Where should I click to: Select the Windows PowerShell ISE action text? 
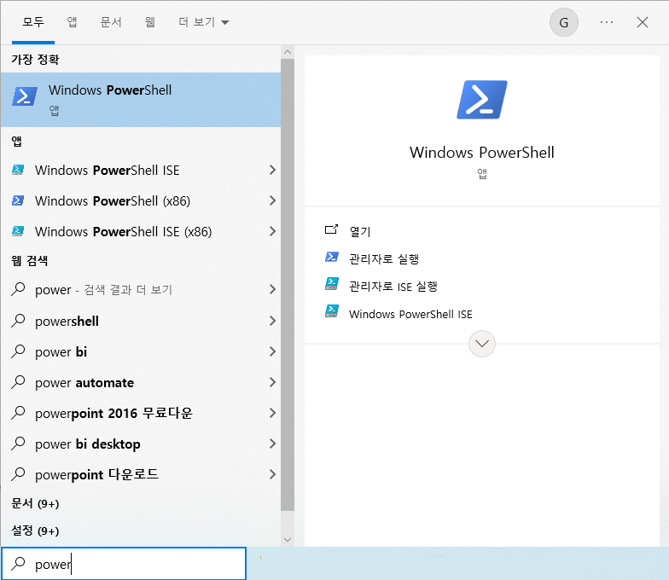point(410,314)
